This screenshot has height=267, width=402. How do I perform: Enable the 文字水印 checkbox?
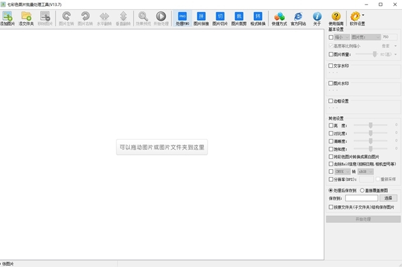(331, 66)
